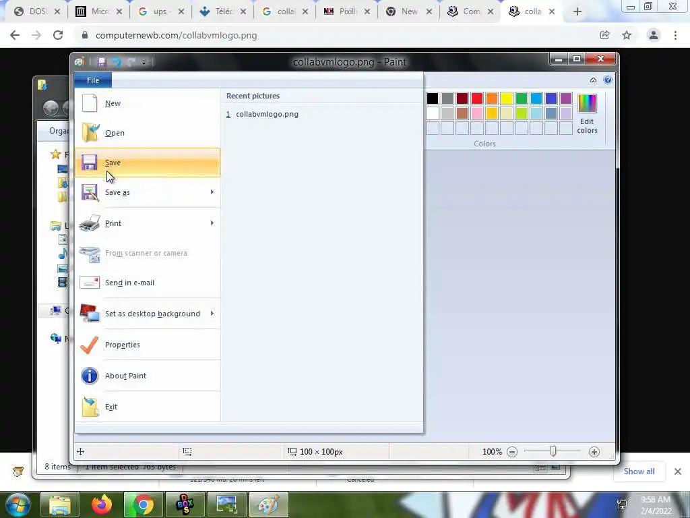Image resolution: width=690 pixels, height=518 pixels.
Task: Go back in Chrome
Action: 15,35
